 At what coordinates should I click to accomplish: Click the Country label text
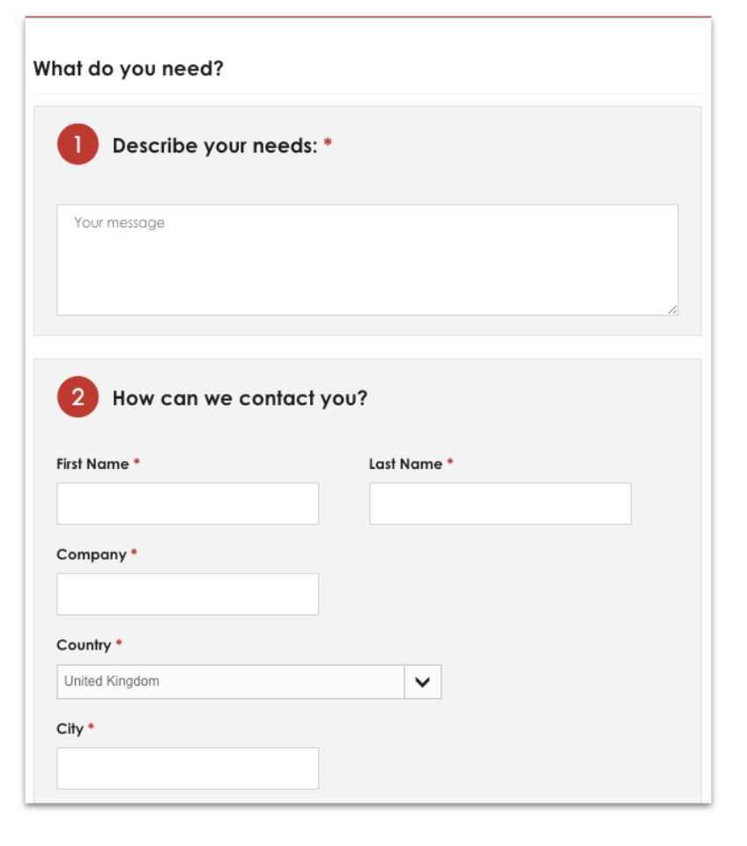tap(84, 645)
